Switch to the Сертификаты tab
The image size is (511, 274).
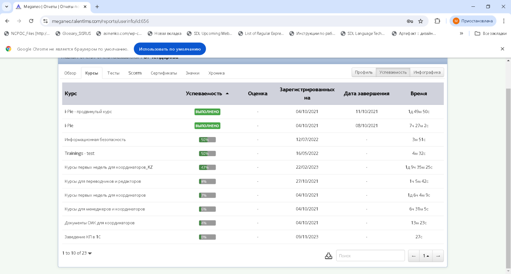[x=164, y=73]
